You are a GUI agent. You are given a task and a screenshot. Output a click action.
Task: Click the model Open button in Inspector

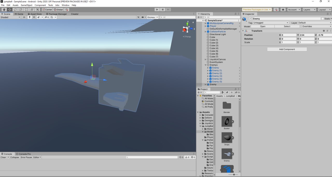click(x=263, y=26)
